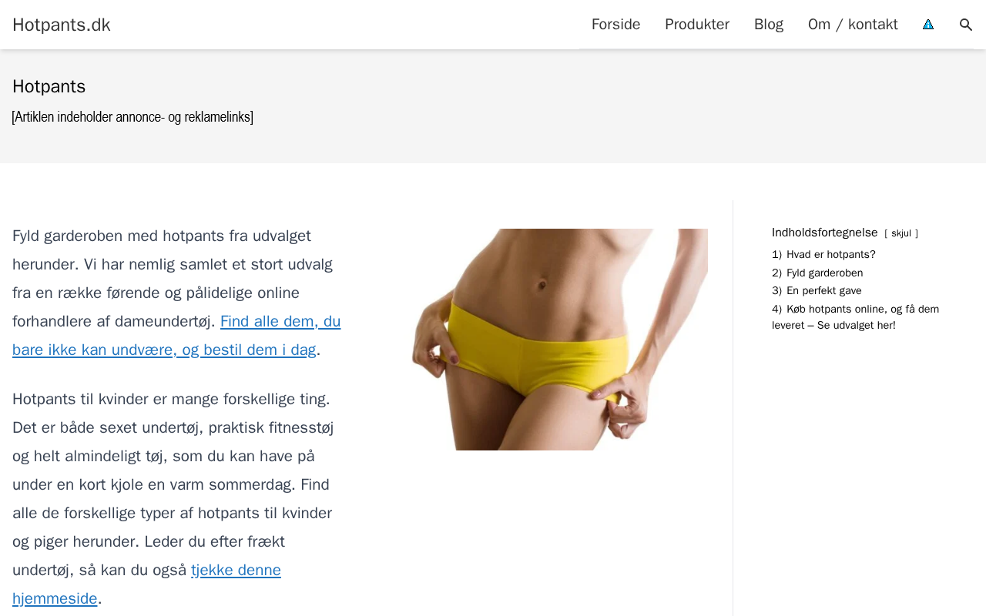This screenshot has width=986, height=616.
Task: Open the Blog menu item
Action: [769, 25]
